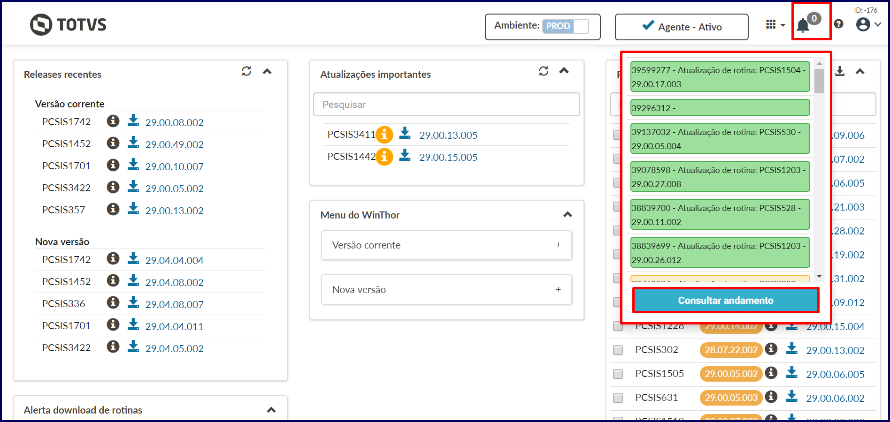This screenshot has height=422, width=890.
Task: Refresh the Atualizações importantes panel
Action: click(544, 71)
